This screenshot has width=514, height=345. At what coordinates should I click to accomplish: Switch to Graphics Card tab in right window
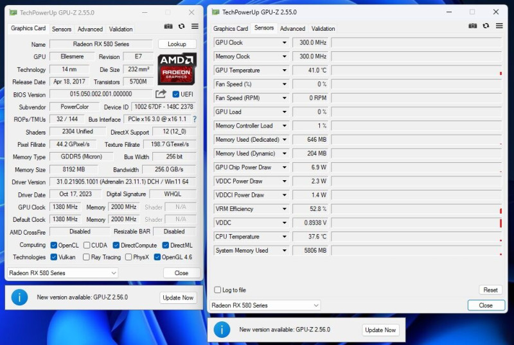coord(231,28)
